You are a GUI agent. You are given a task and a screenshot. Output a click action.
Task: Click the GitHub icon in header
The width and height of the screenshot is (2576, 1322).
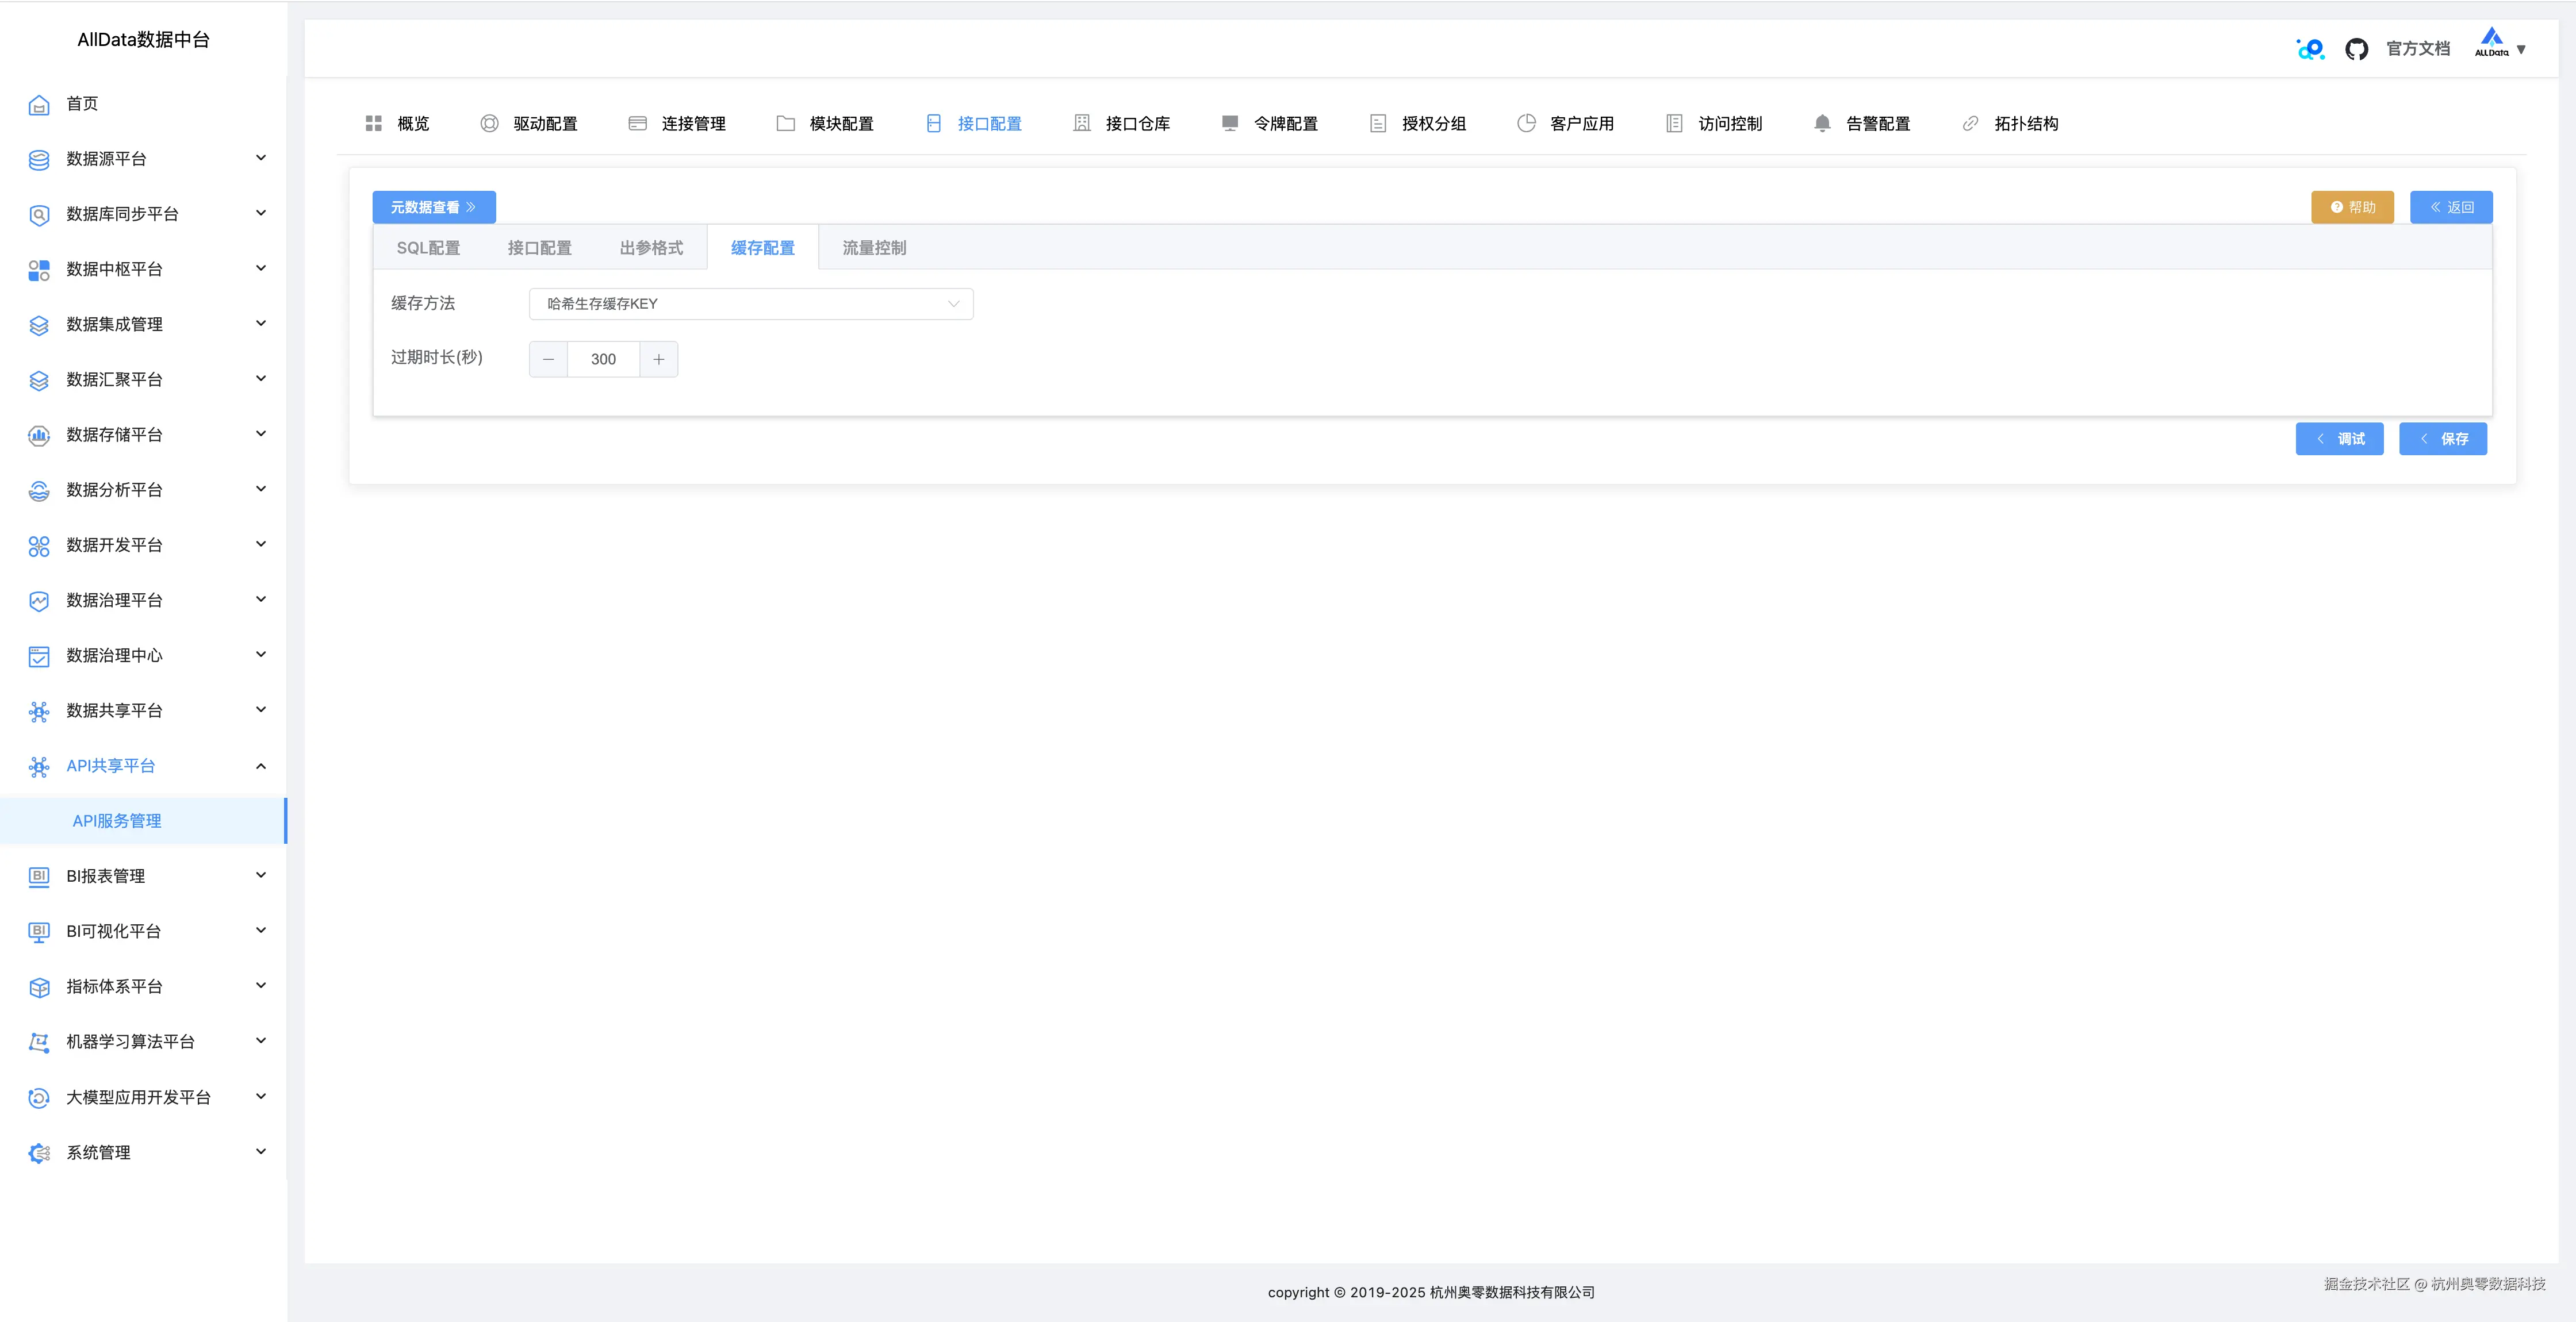click(2356, 49)
